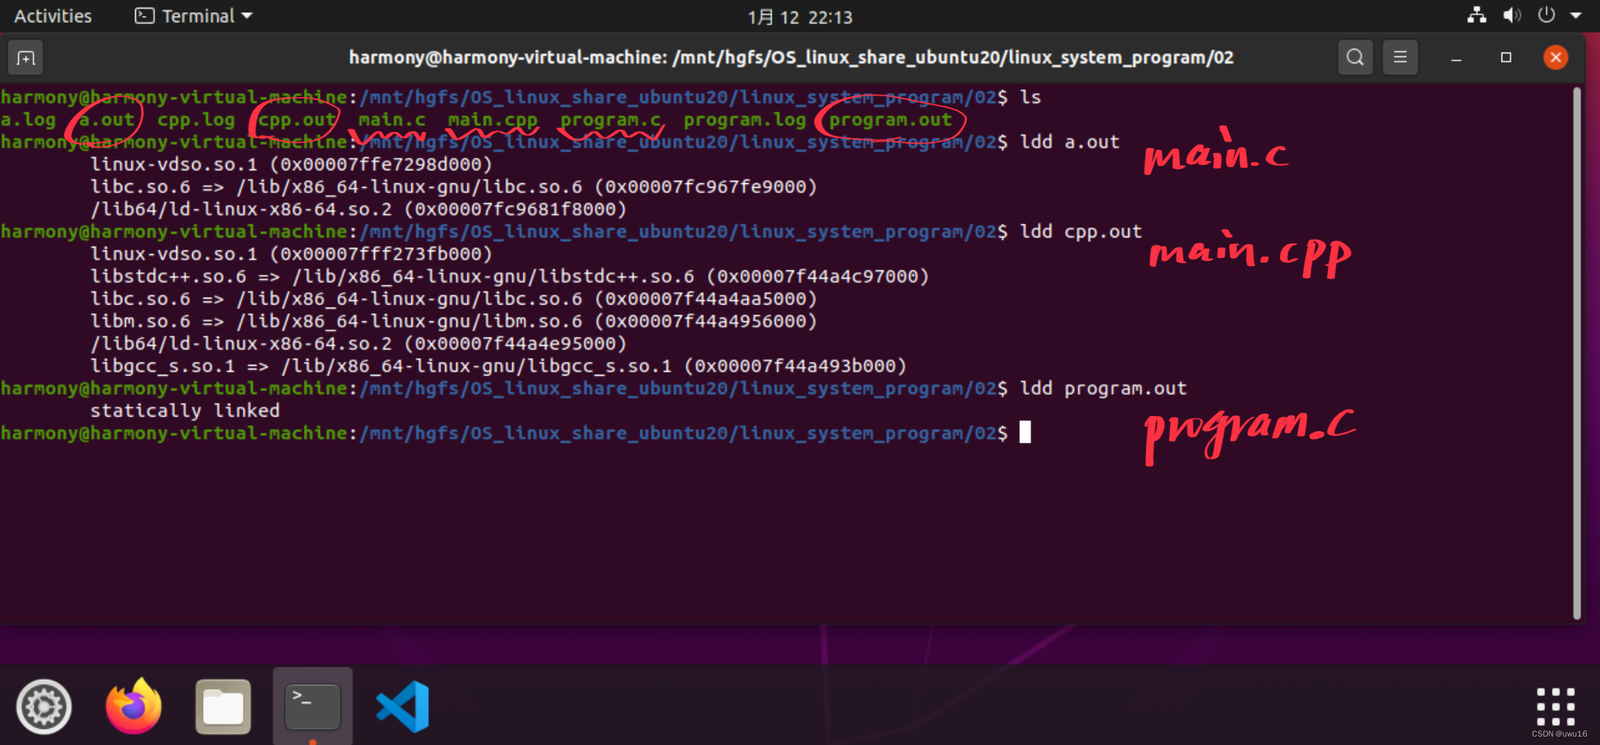Click the libm.so.6 output line

[x=454, y=321]
